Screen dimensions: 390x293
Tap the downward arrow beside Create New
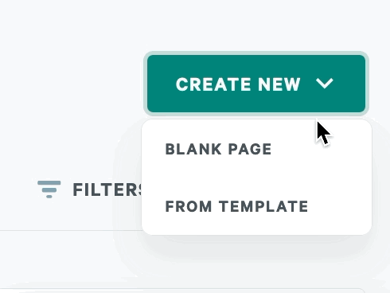[x=325, y=84]
